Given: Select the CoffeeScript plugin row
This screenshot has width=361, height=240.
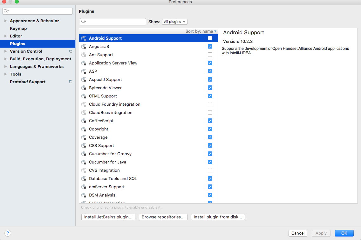Looking at the screenshot, I should tap(148, 121).
